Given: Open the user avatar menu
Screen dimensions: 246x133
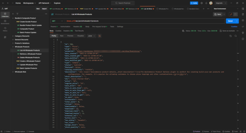Looking at the screenshot, I should pos(211,3).
